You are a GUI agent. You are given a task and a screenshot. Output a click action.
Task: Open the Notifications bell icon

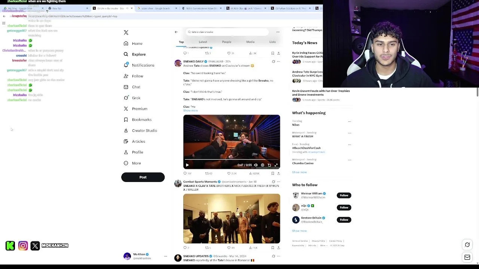point(126,65)
